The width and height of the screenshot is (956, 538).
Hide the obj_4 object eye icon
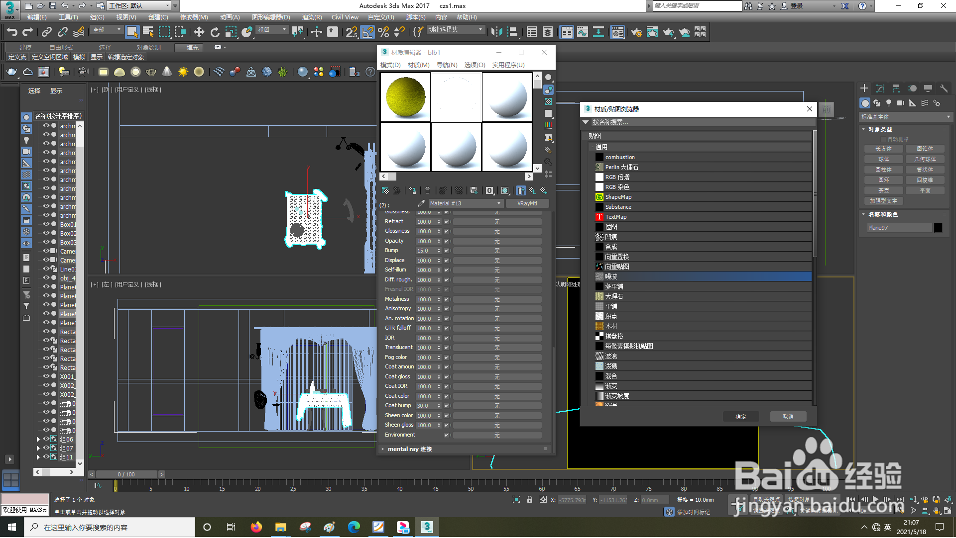click(x=46, y=278)
